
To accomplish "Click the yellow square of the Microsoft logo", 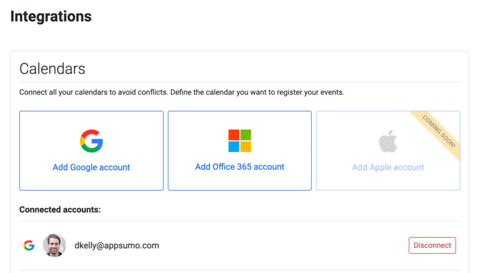I will [246, 147].
